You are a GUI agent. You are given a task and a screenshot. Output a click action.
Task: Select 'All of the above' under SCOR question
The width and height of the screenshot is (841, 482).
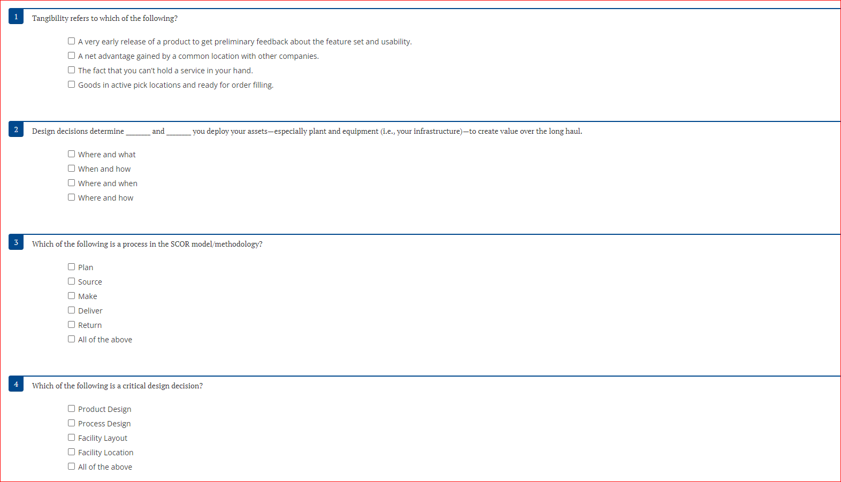coord(71,339)
